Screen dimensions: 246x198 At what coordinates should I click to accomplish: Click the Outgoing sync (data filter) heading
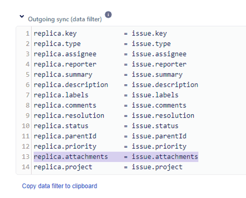click(x=65, y=19)
